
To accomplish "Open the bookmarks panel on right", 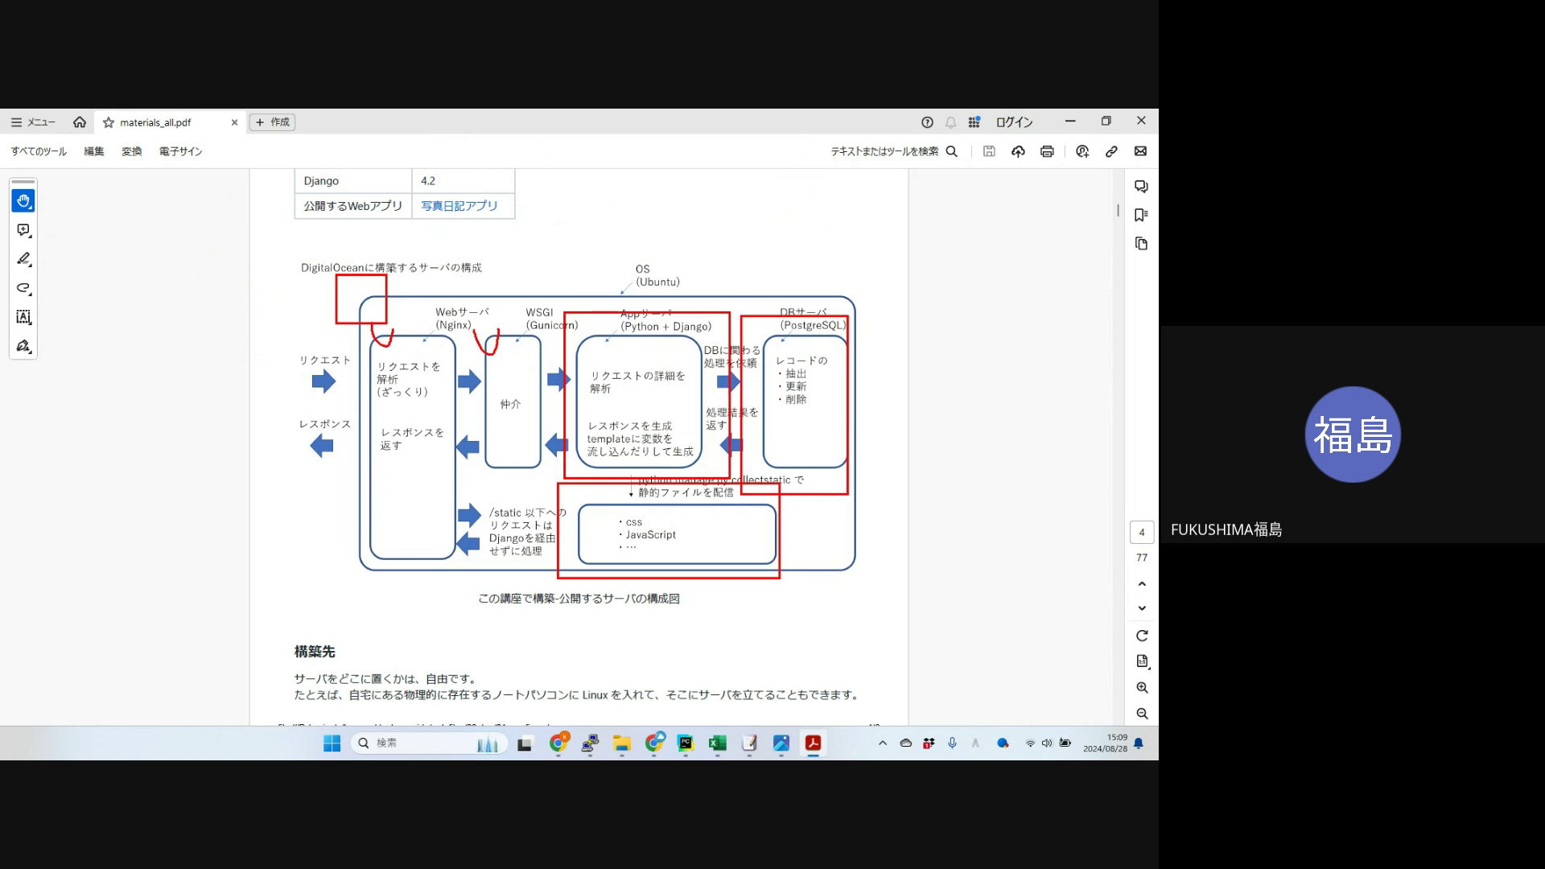I will coord(1141,215).
